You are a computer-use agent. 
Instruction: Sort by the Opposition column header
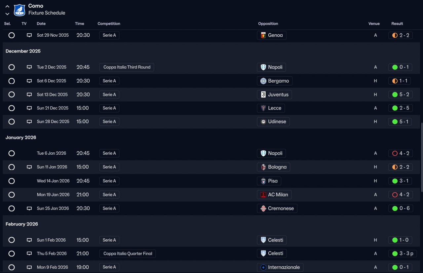[268, 24]
